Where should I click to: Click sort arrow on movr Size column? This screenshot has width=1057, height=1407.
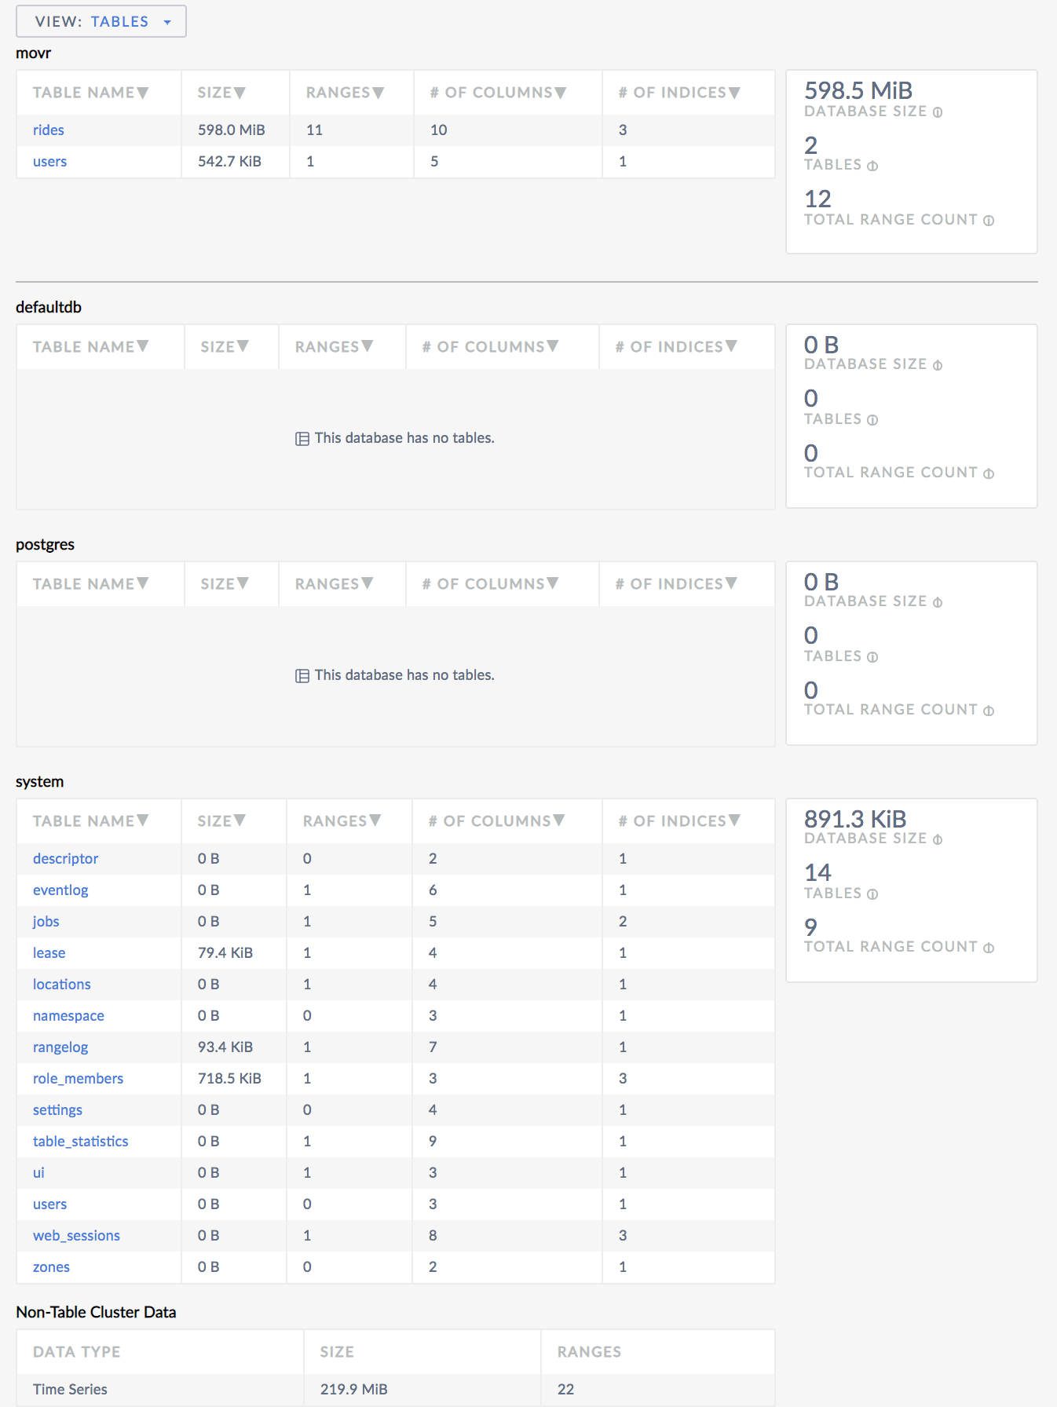click(x=240, y=93)
